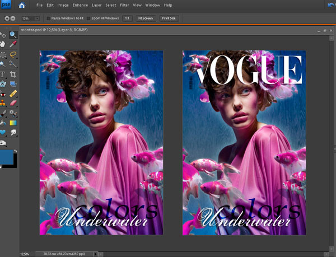Select the Gradient tool
336x257 pixels.
[x=13, y=123]
